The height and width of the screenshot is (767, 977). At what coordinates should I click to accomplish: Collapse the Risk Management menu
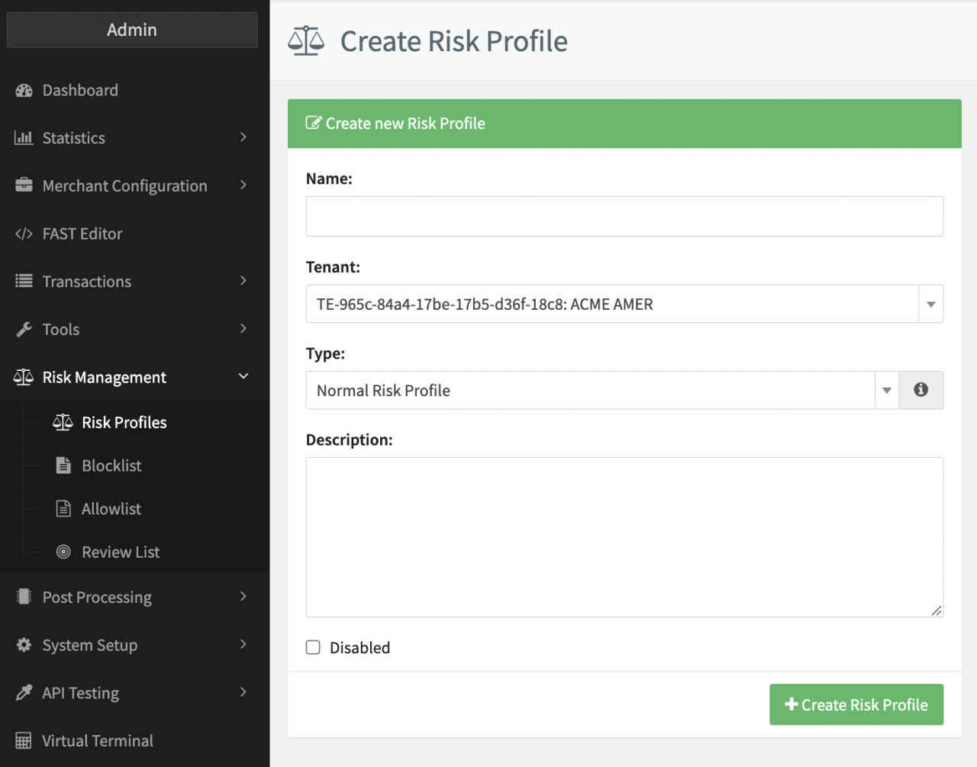pos(243,377)
